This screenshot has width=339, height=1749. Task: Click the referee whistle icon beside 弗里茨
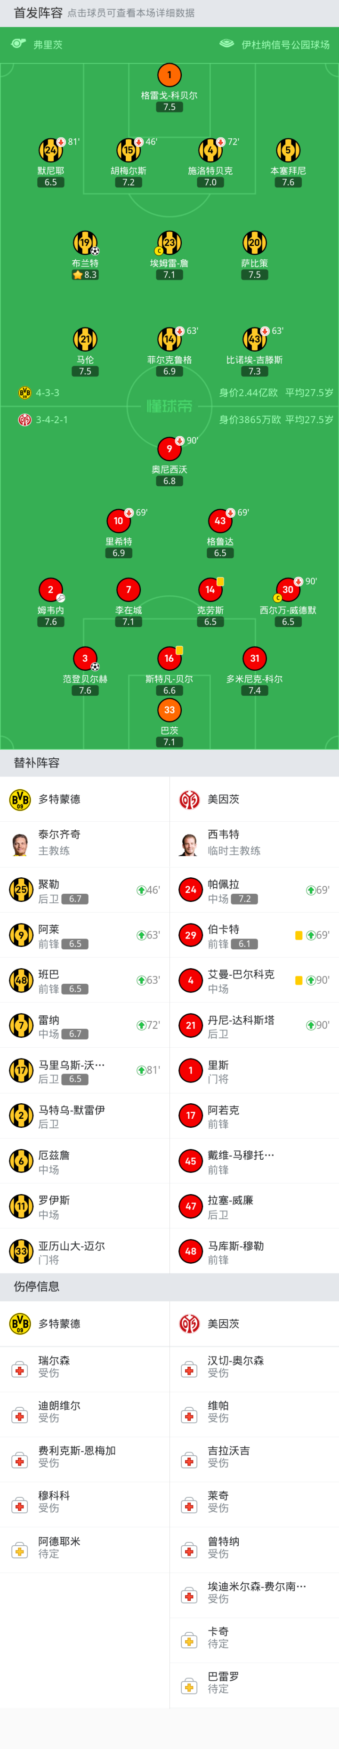point(18,44)
